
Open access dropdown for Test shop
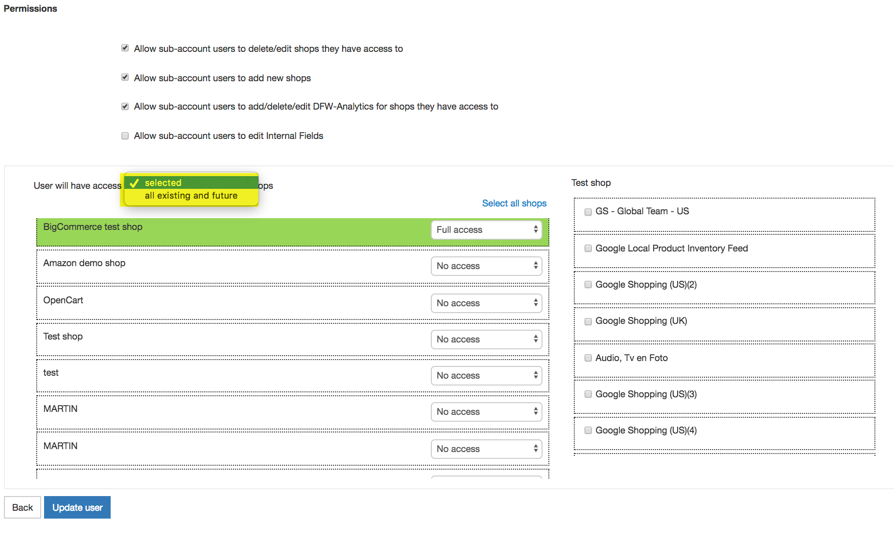pos(486,339)
